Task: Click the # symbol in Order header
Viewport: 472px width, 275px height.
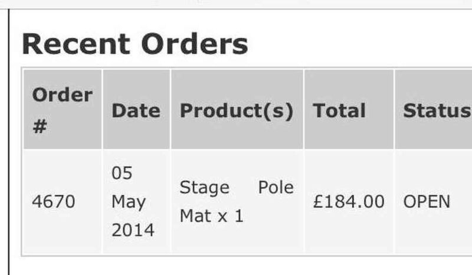Action: point(39,126)
